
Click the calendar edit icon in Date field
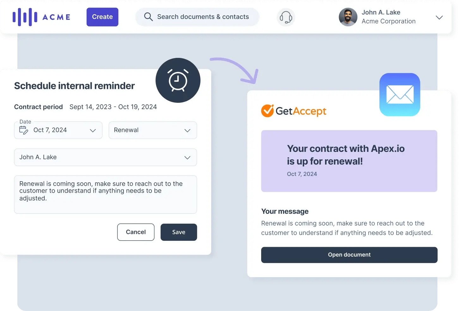[24, 130]
